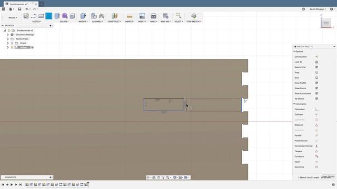337x189 pixels.
Task: Toggle the Show Profile checkbox
Action: [x=316, y=83]
